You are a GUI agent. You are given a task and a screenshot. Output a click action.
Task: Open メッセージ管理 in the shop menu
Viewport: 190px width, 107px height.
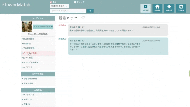coord(38,53)
